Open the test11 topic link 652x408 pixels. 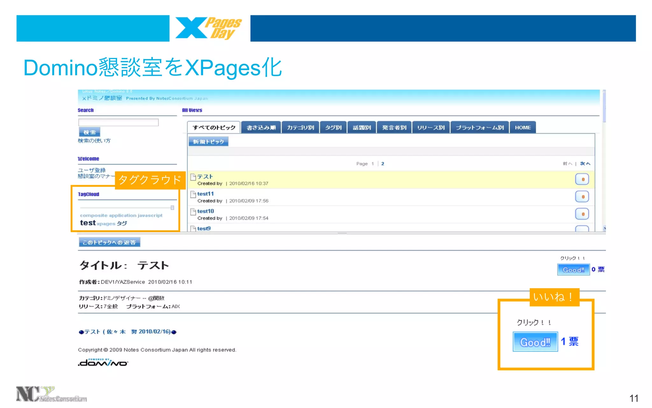click(206, 194)
